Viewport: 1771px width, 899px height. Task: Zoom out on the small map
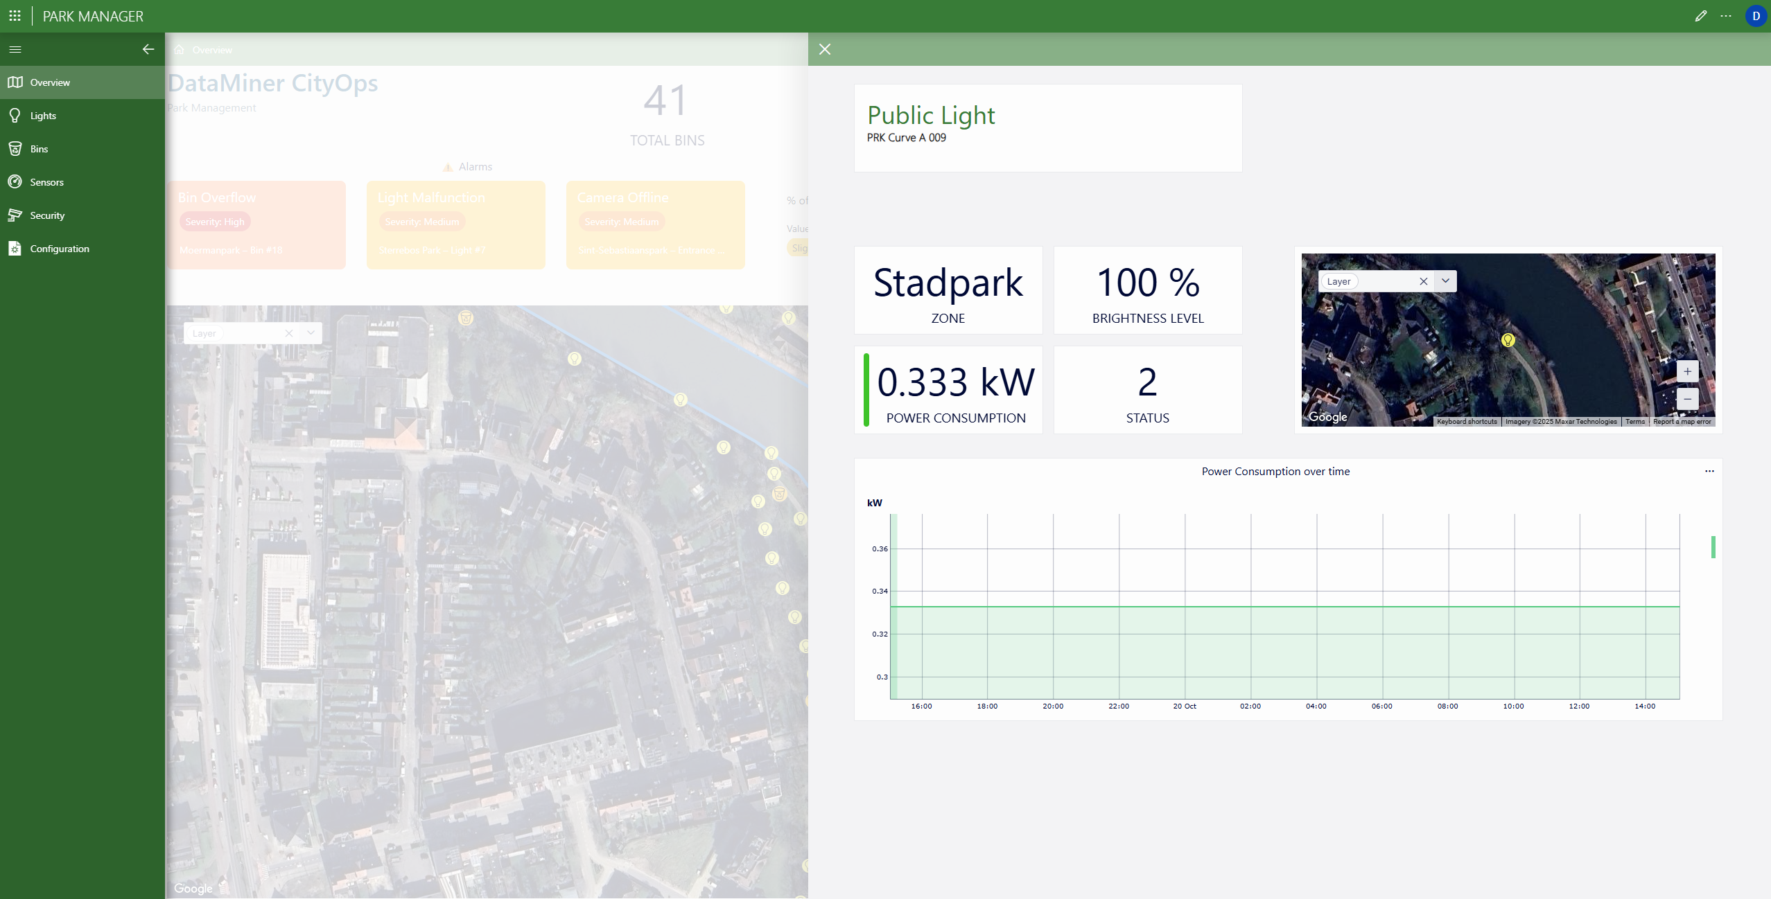pyautogui.click(x=1687, y=399)
